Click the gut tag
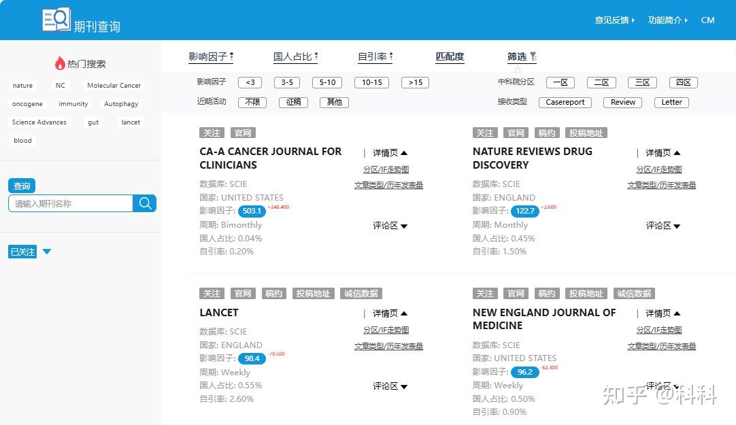The height and width of the screenshot is (425, 736). click(93, 122)
